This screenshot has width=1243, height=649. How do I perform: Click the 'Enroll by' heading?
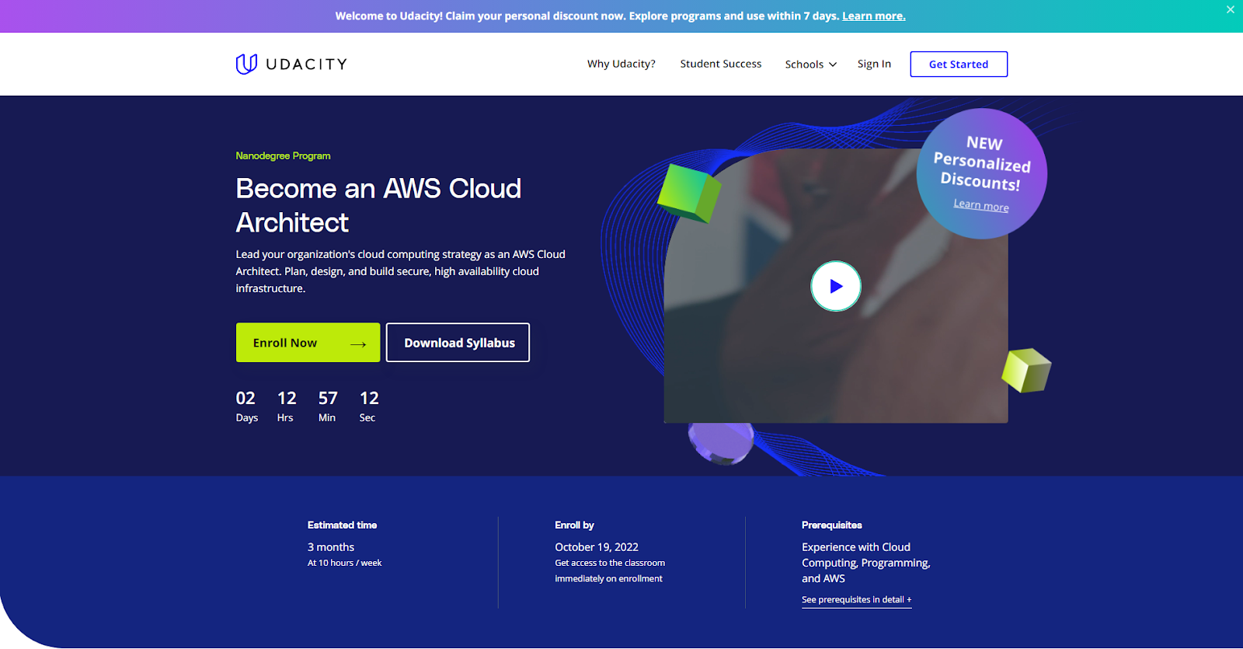point(575,525)
